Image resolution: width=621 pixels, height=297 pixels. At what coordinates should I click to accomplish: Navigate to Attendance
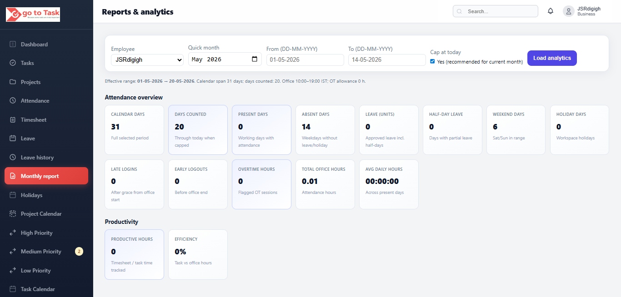coord(46,101)
